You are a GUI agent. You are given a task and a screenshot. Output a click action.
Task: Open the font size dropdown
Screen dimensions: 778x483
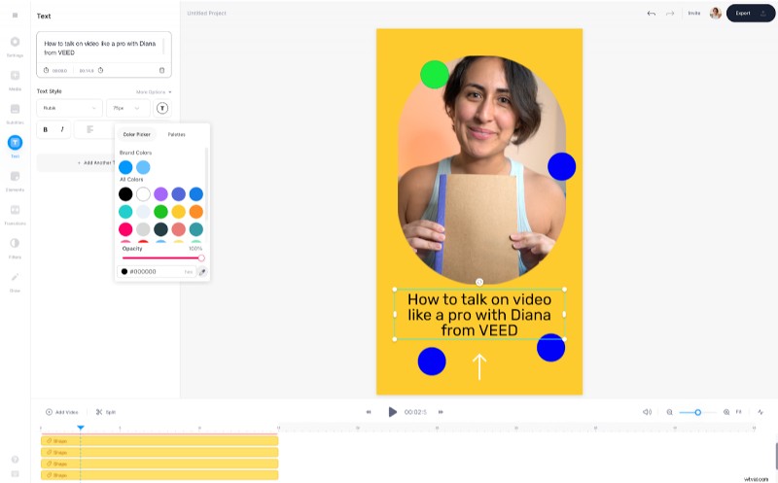128,108
